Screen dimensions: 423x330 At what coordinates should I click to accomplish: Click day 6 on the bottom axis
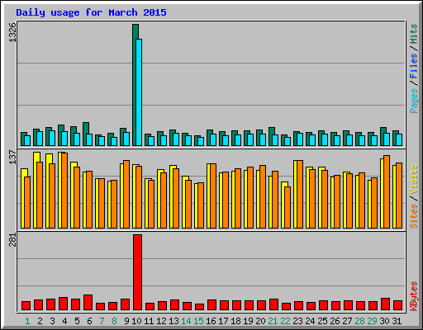pyautogui.click(x=89, y=321)
